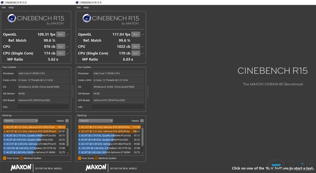The image size is (316, 173).
Task: Expand ranking Details arrow in left window
Action: point(67,121)
